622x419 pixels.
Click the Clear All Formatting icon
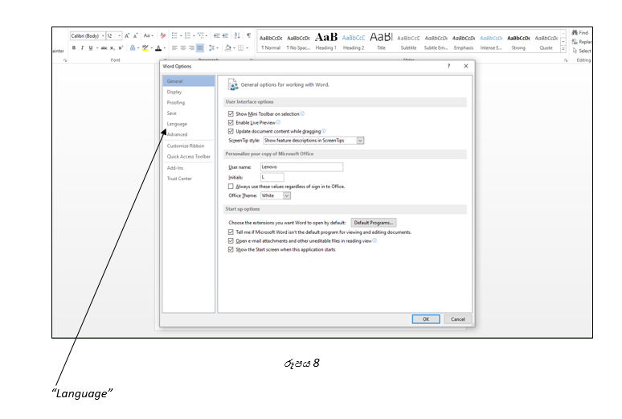pos(162,35)
